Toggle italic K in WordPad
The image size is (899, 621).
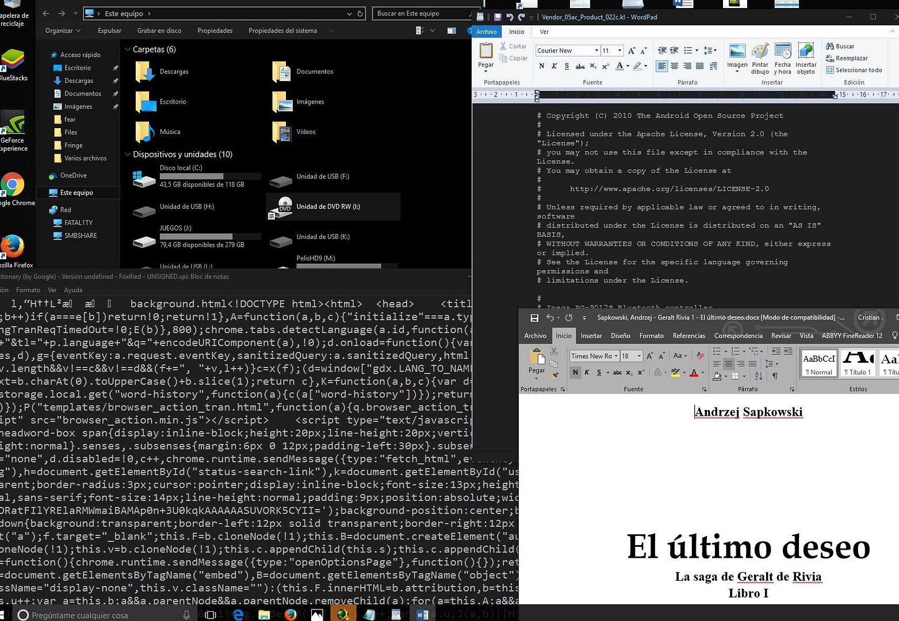click(554, 66)
